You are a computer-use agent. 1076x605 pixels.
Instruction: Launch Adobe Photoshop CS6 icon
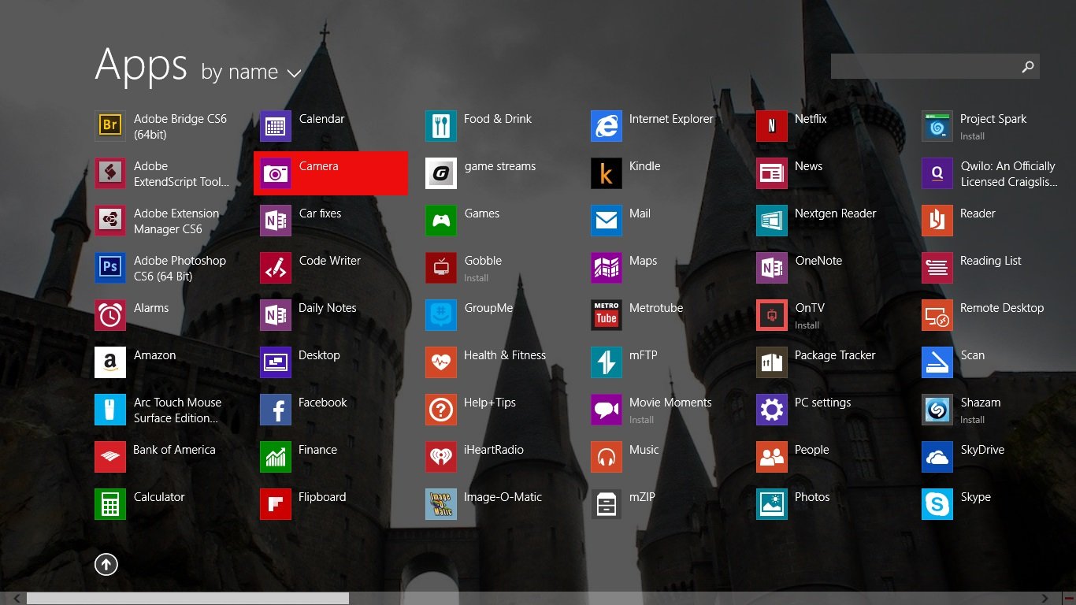click(x=110, y=268)
